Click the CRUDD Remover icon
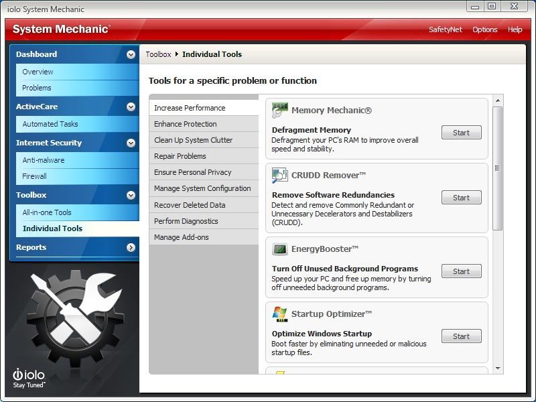 click(x=280, y=176)
